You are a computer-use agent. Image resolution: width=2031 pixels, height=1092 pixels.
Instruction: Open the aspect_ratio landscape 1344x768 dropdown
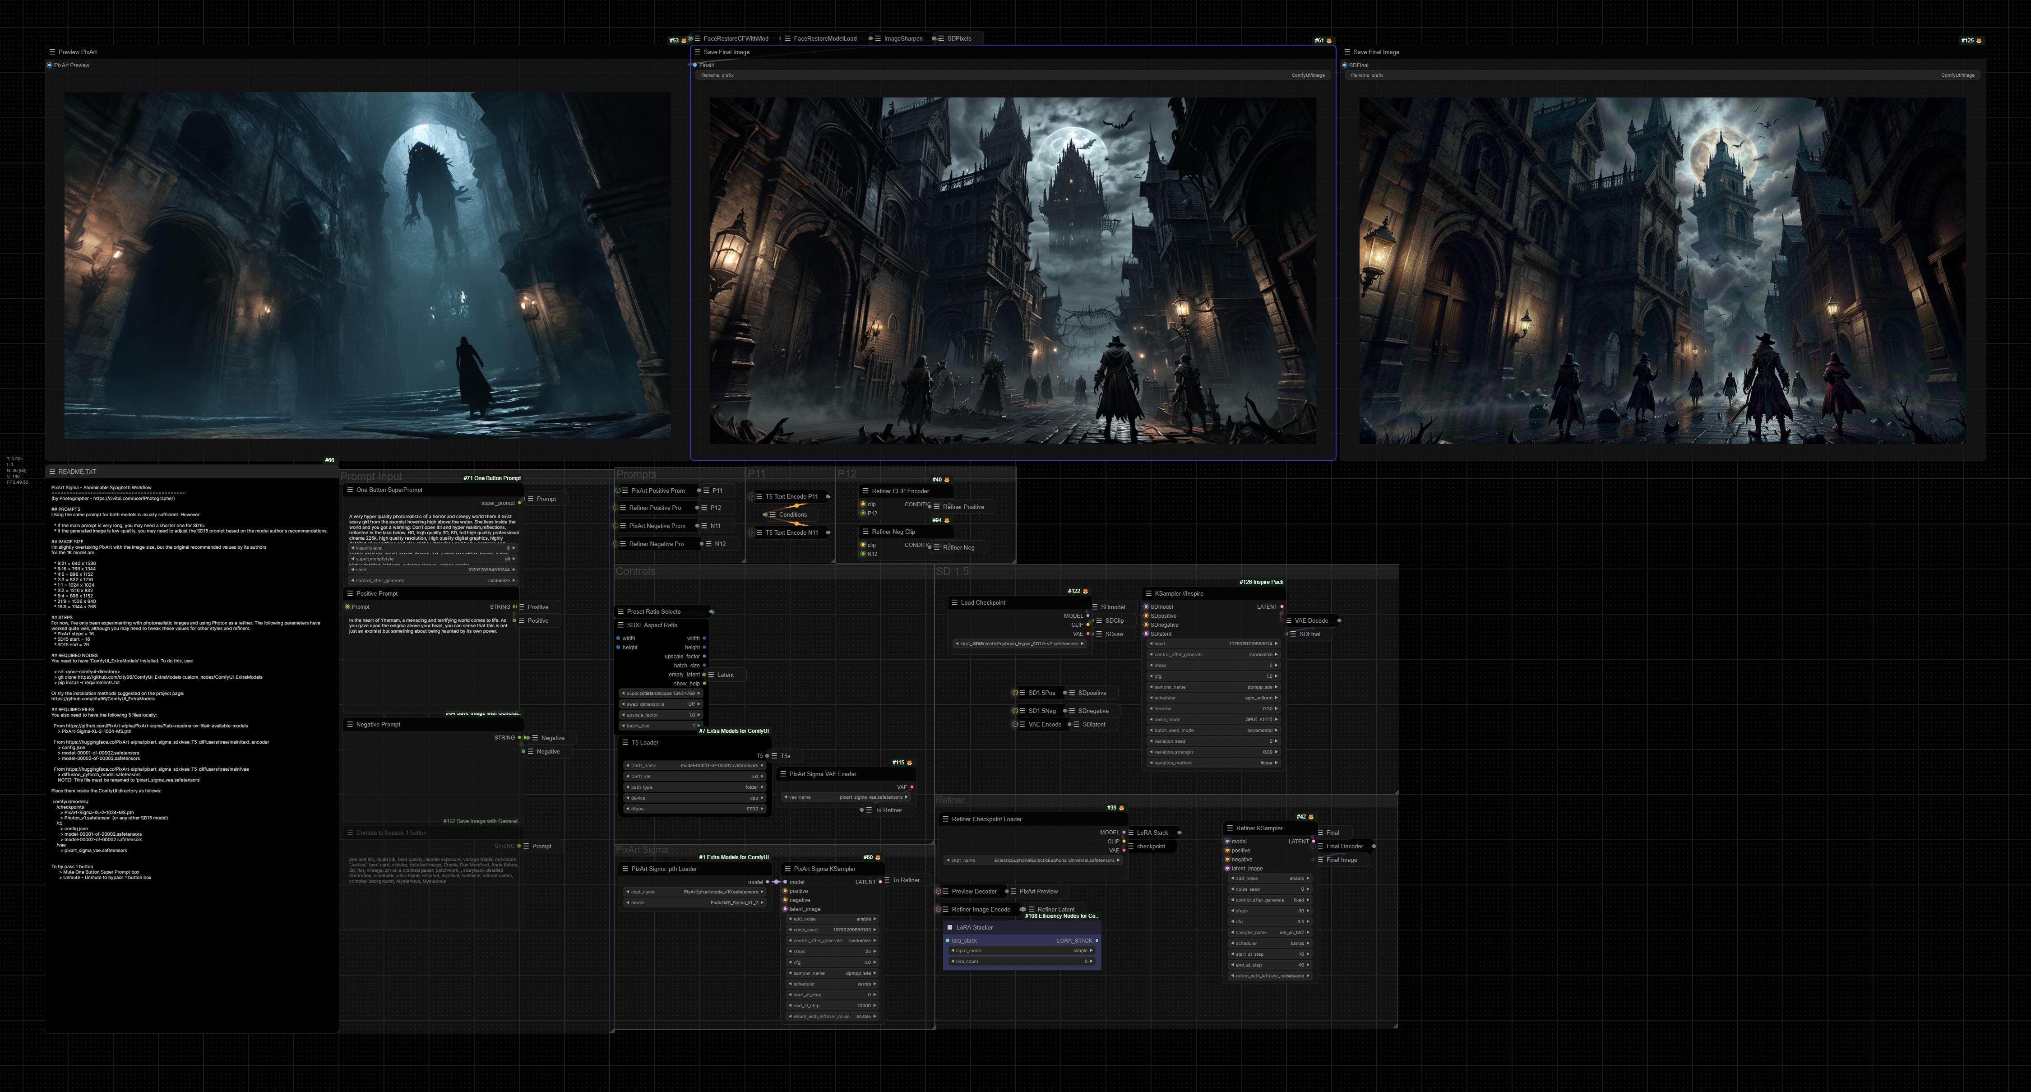[x=661, y=694]
